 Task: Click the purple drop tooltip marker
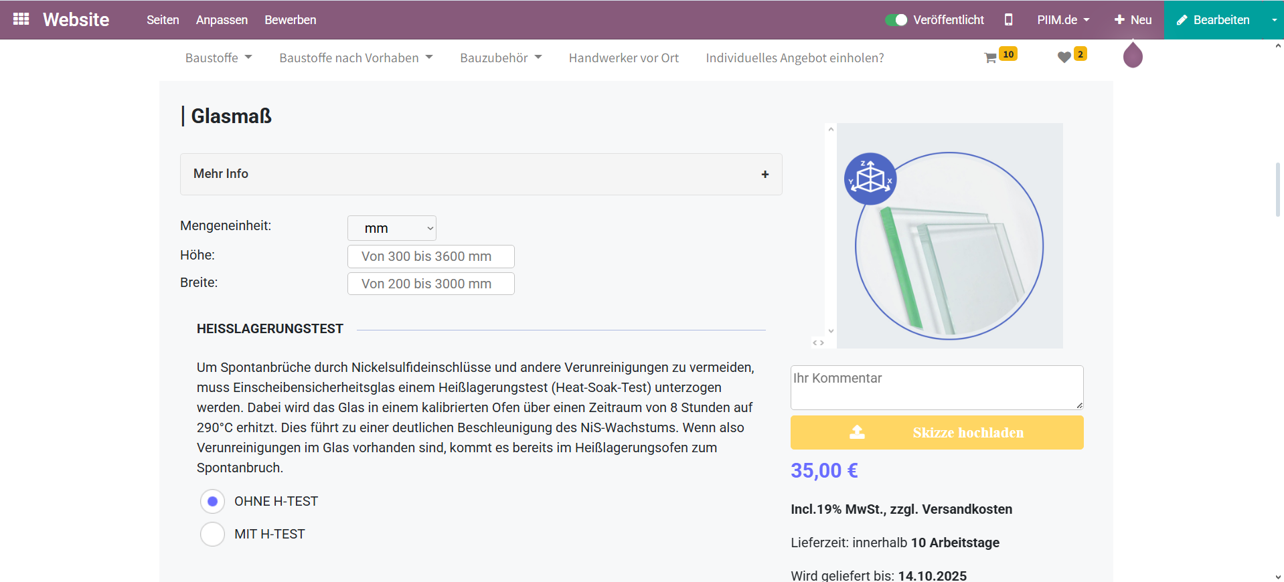coord(1132,56)
